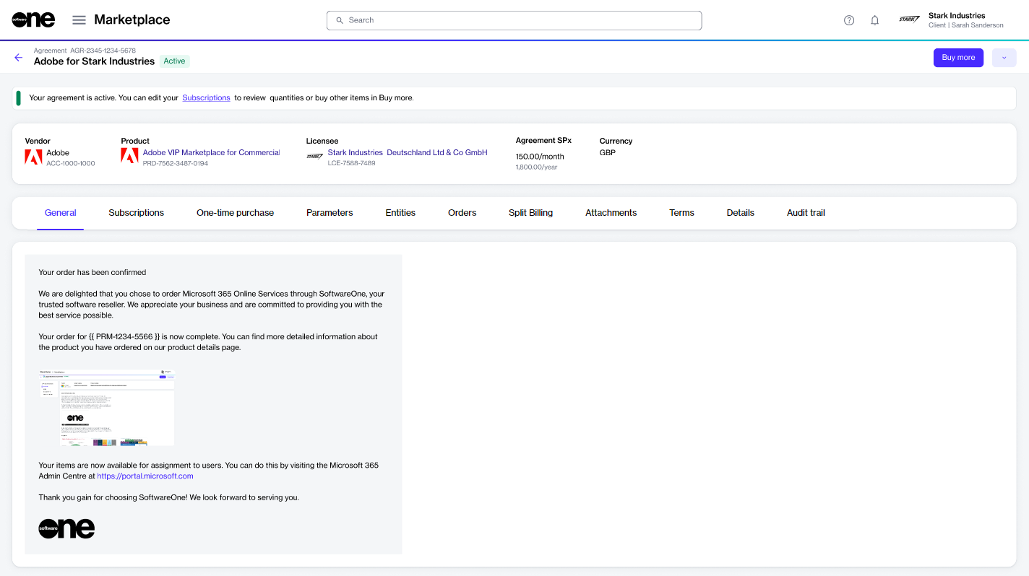This screenshot has width=1029, height=576.
Task: Click the Adobe vendor logo
Action: 33,157
